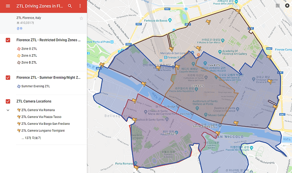Image resolution: width=292 pixels, height=173 pixels.
Task: Select Zone B ZTL in the sidebar
Action: 29,62
